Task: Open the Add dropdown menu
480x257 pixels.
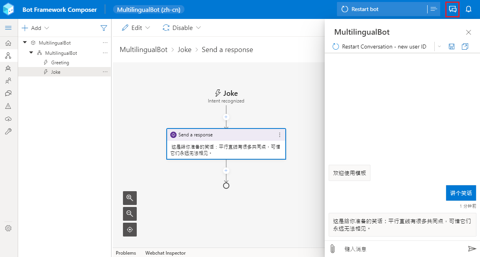Action: coord(35,28)
